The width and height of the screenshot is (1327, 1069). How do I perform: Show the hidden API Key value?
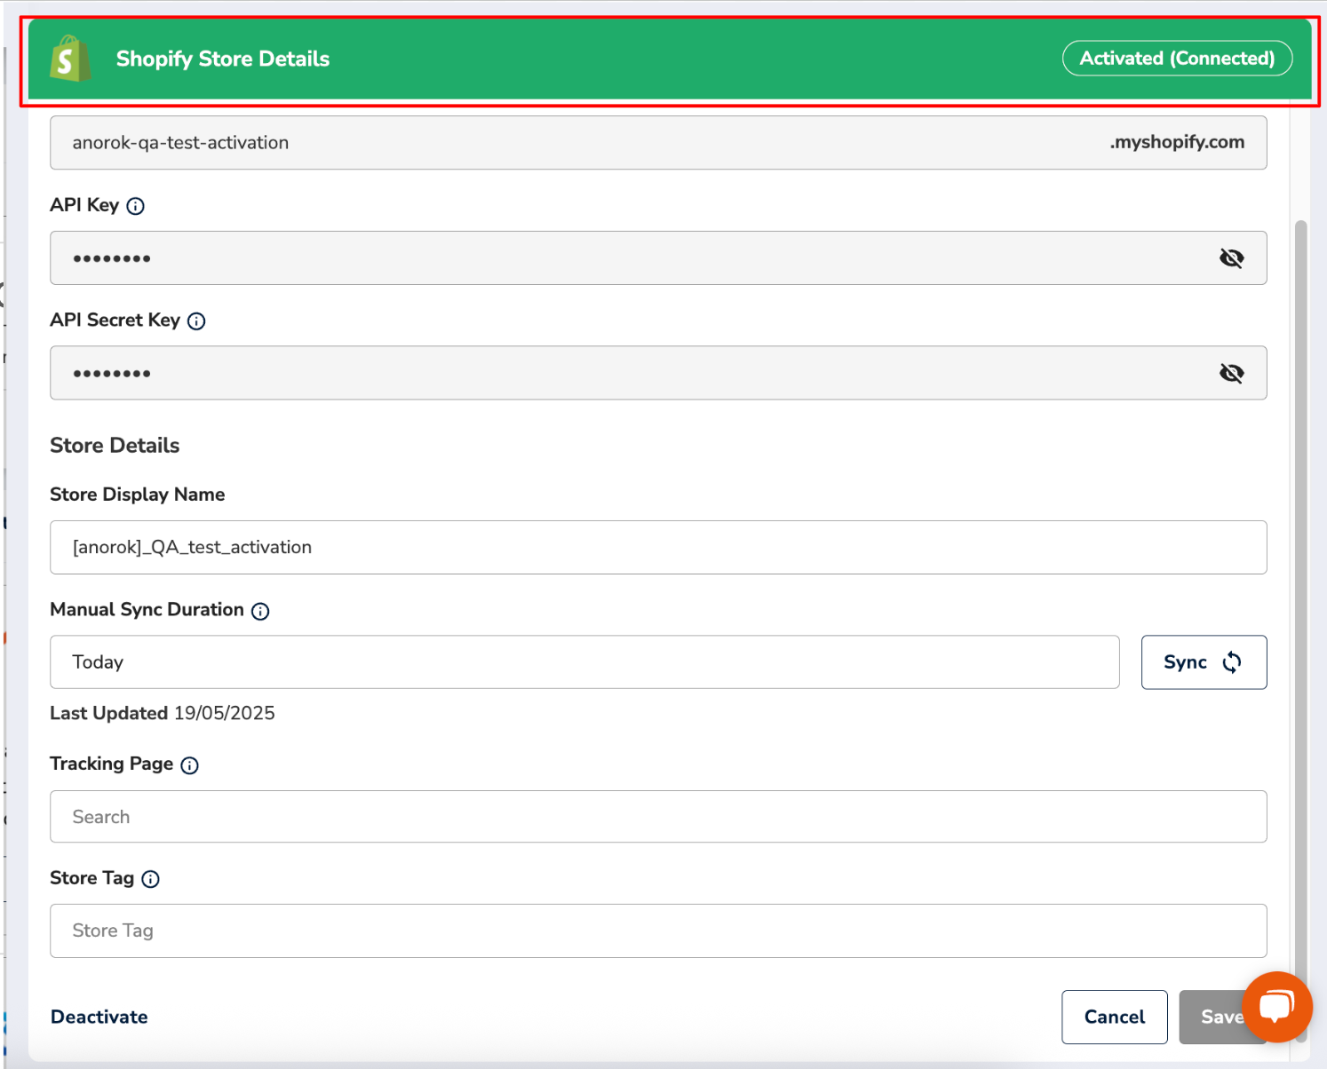point(1231,258)
